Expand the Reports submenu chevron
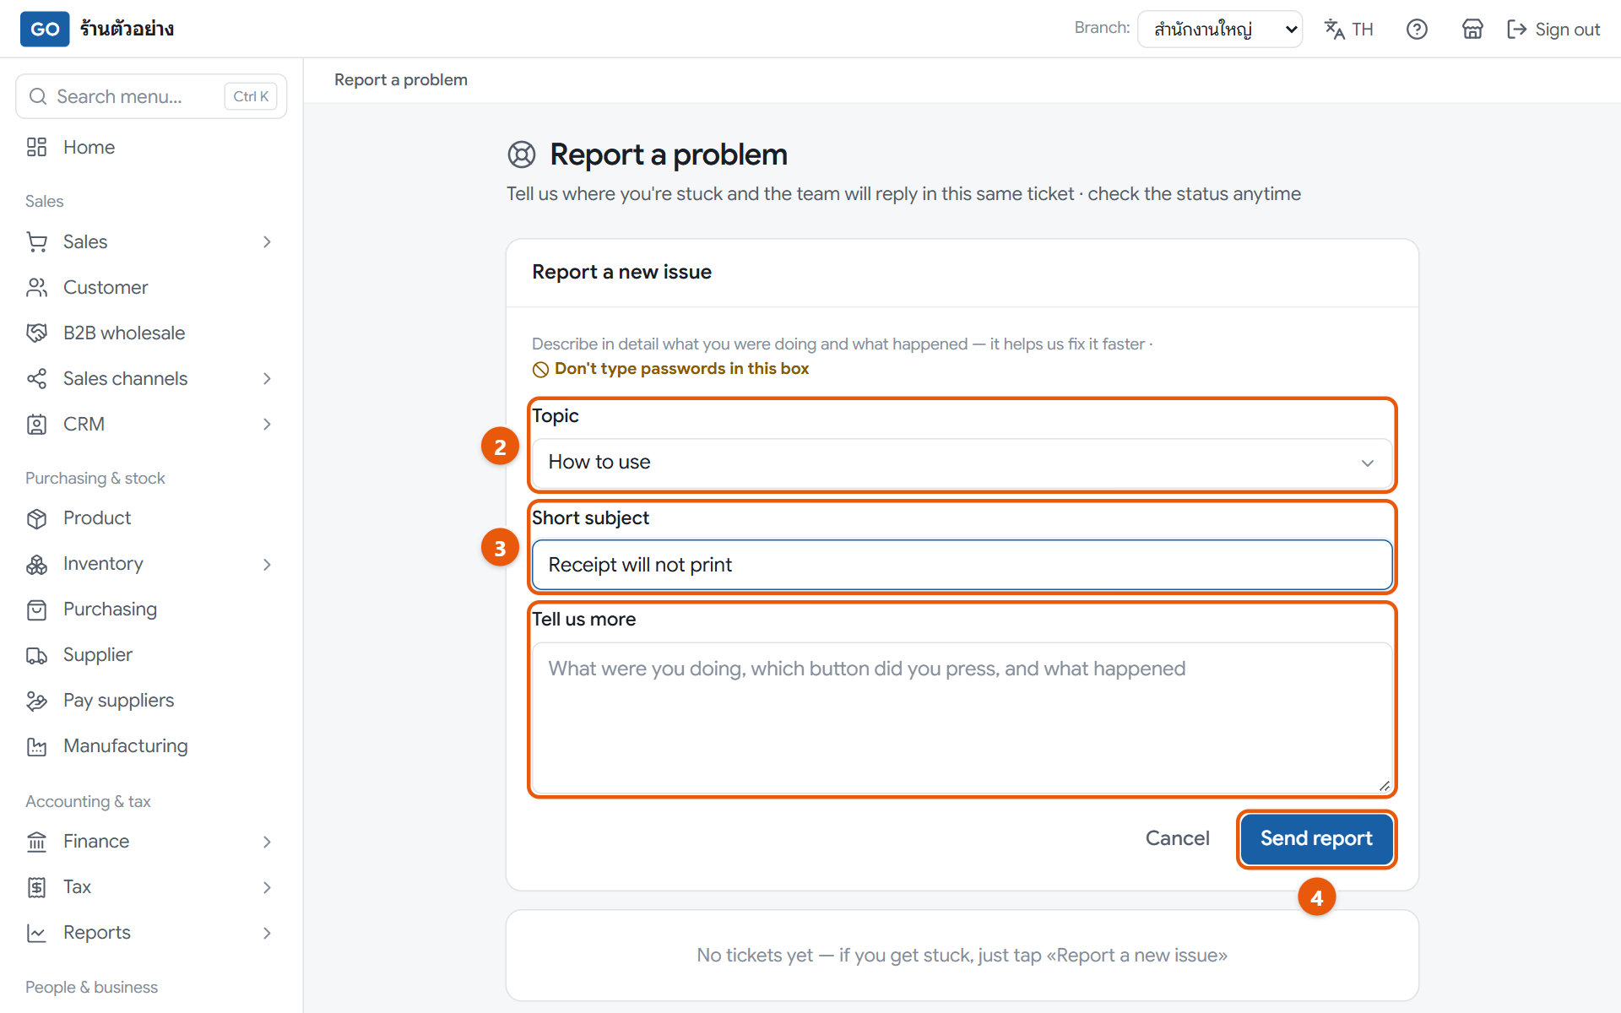This screenshot has width=1621, height=1013. 267,933
